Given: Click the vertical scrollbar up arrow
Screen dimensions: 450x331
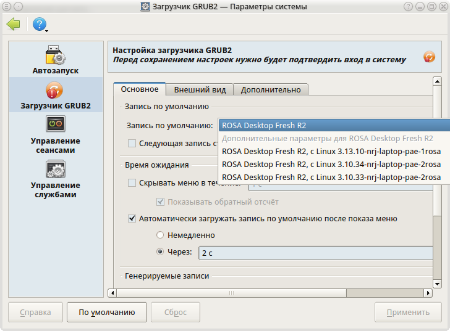Looking at the screenshot, I should [437, 81].
